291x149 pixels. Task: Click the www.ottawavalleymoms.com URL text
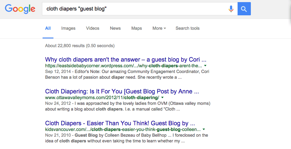102,98
